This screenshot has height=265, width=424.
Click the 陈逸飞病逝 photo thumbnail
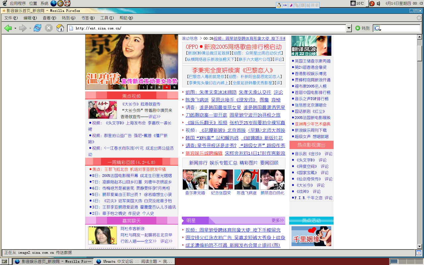point(247,180)
